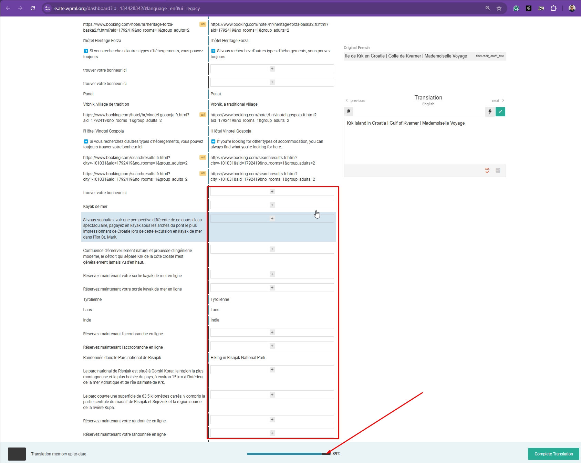
Task: Reload the page in the browser
Action: point(33,8)
